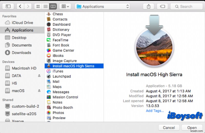Go back to the previous folder

20,6
